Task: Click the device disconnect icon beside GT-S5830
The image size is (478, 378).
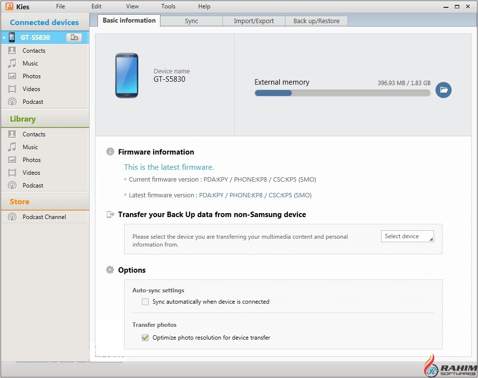Action: [74, 37]
